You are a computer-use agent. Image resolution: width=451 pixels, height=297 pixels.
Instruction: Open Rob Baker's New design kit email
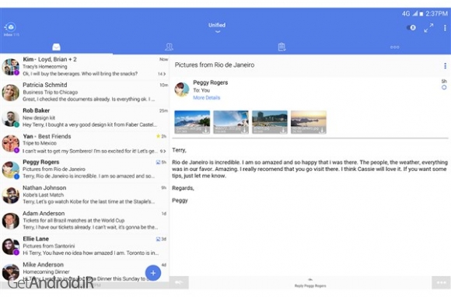pos(85,117)
